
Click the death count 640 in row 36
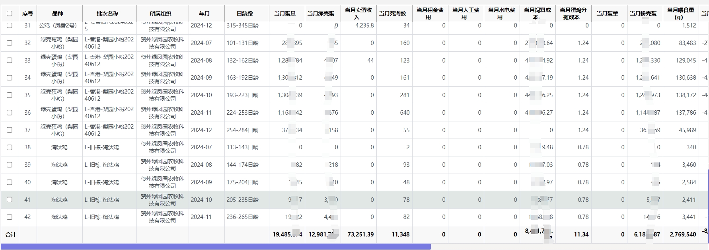click(405, 113)
